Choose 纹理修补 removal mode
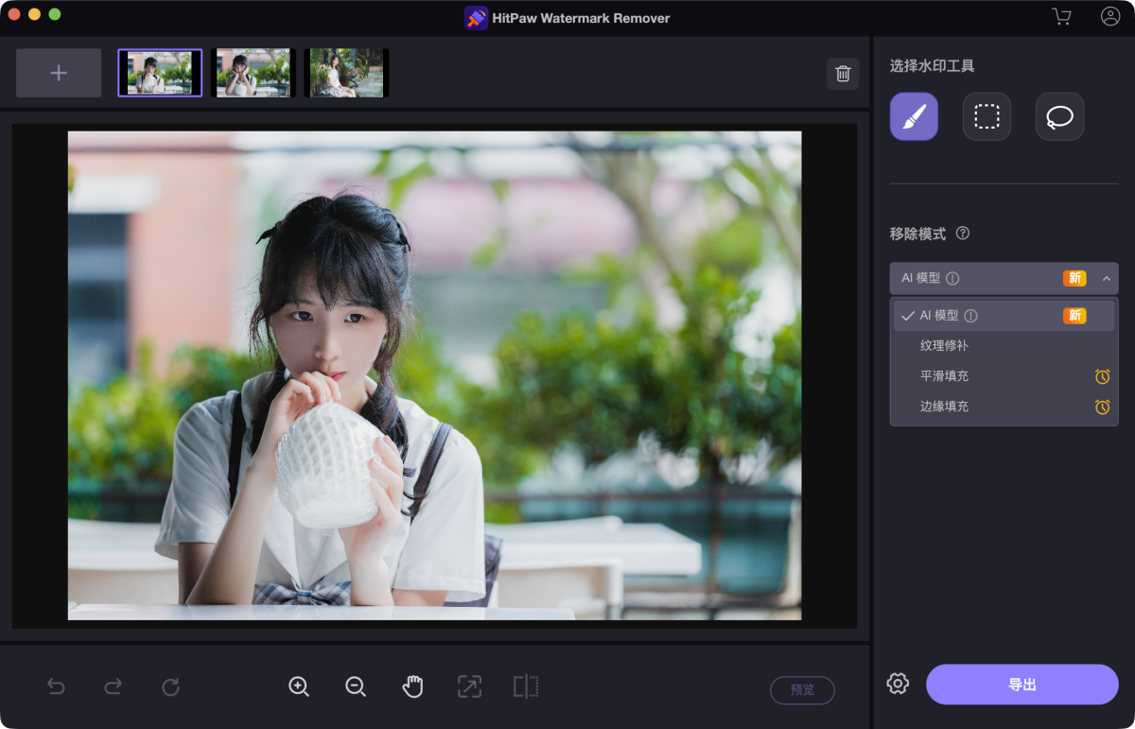 [x=944, y=346]
